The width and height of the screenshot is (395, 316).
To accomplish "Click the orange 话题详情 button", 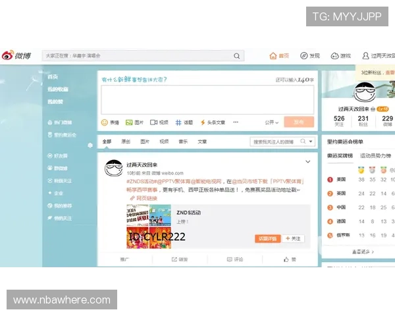I will point(267,238).
